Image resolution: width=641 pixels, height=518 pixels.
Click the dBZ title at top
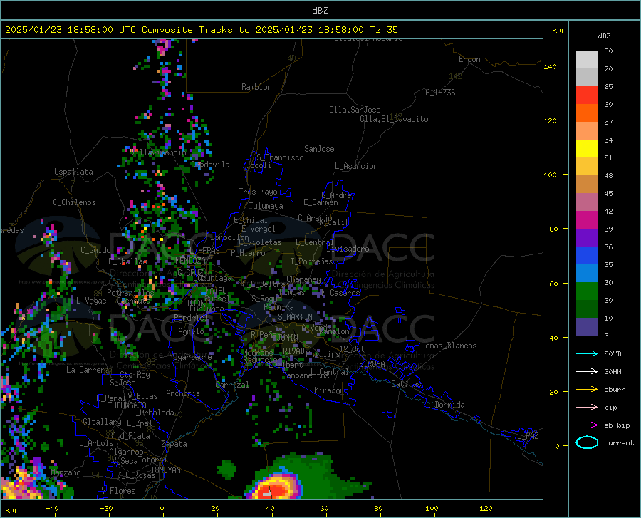pyautogui.click(x=320, y=11)
